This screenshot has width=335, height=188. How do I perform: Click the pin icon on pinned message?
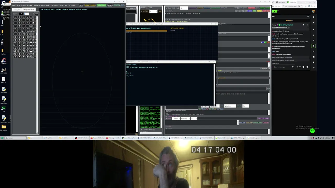tap(303, 25)
